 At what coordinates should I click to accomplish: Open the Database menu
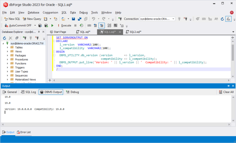34,13
